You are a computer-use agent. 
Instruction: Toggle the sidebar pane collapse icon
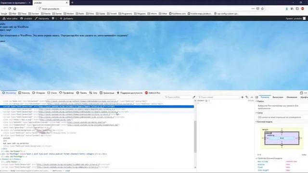point(257,97)
